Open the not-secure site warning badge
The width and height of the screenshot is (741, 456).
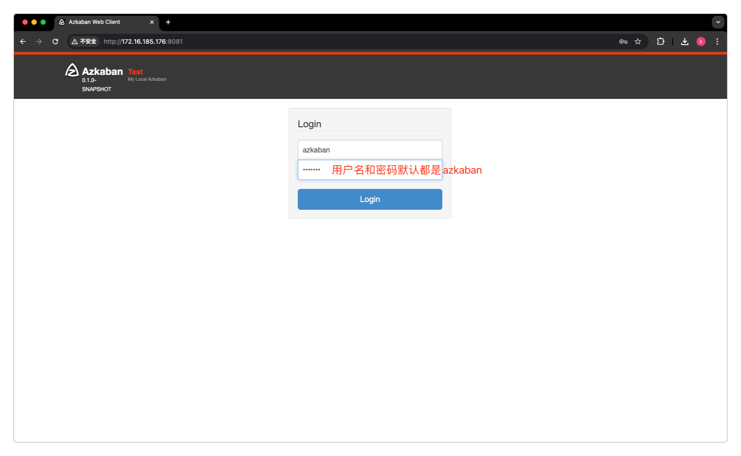[84, 41]
